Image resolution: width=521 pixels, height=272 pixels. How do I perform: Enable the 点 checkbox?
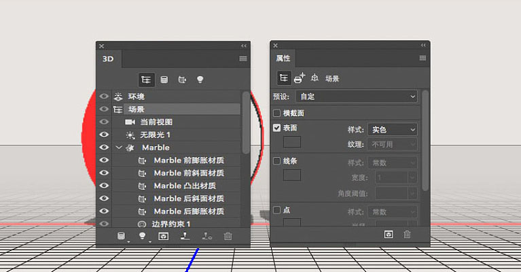[x=276, y=210]
